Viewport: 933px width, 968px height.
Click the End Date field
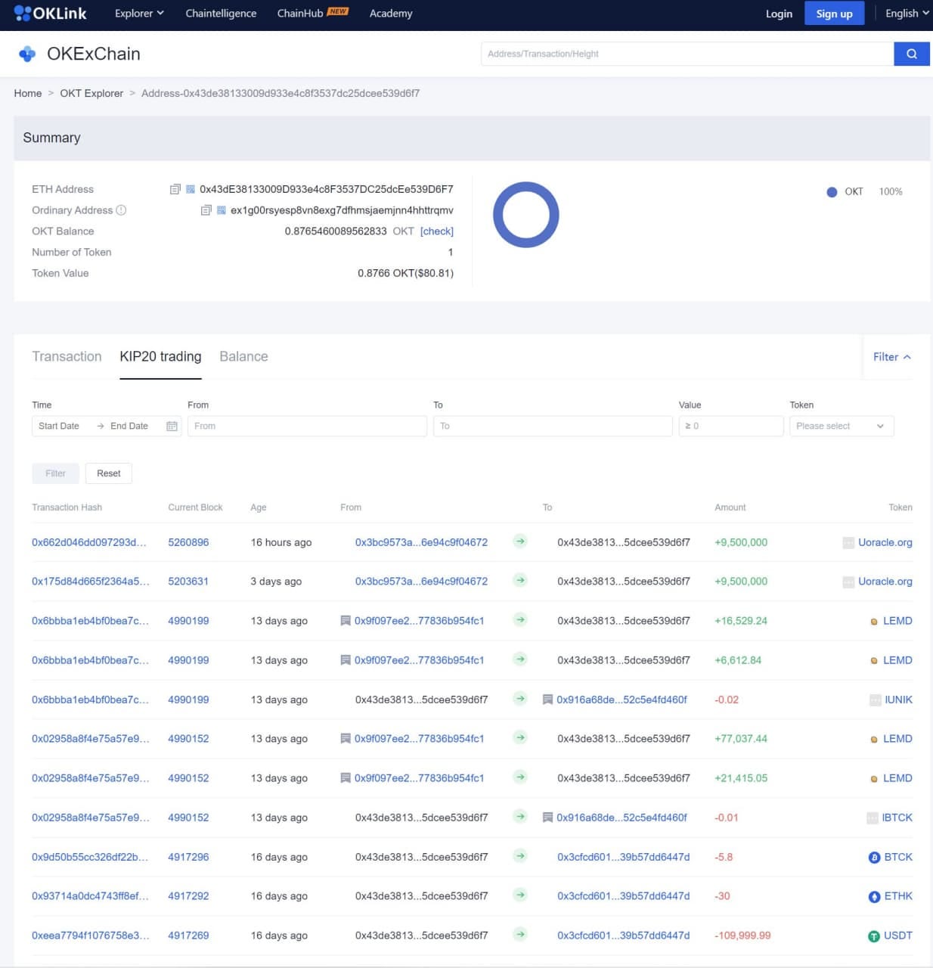pyautogui.click(x=129, y=427)
